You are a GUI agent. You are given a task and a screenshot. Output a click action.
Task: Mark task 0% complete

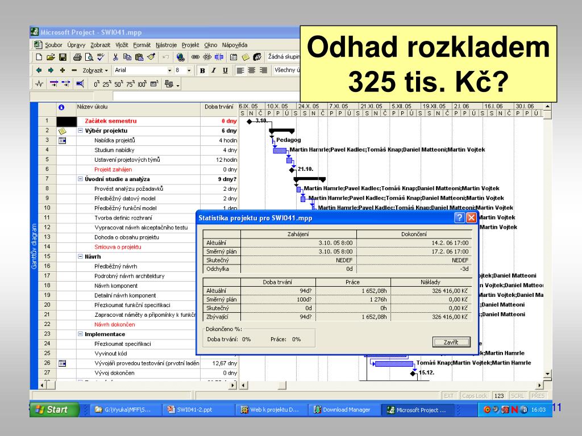[x=97, y=84]
